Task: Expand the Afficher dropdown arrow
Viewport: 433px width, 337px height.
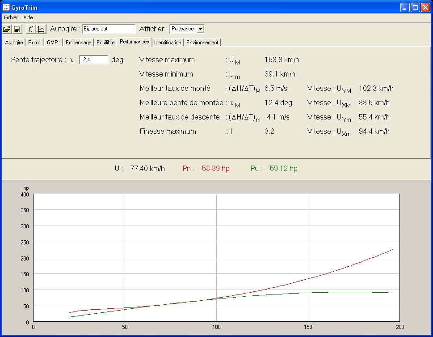Action: (x=201, y=29)
